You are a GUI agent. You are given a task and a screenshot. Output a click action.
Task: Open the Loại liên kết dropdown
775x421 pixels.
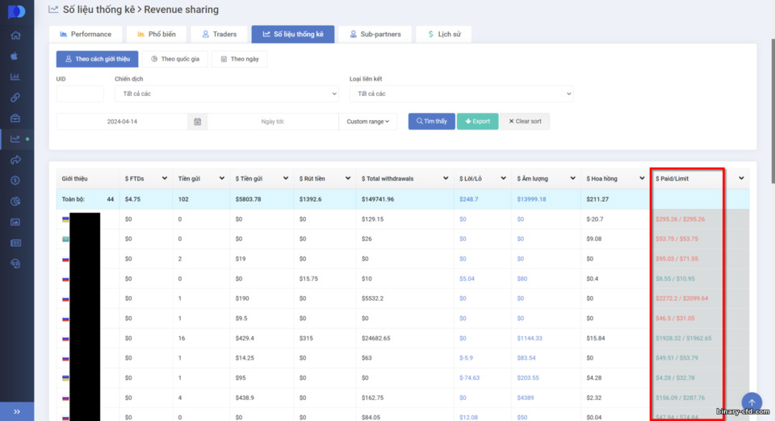[461, 94]
